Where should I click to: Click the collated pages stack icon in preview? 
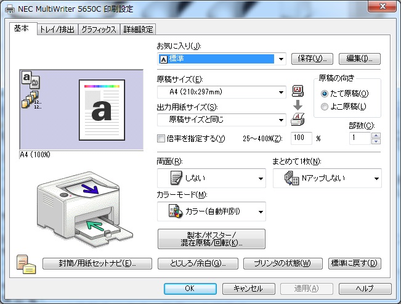click(x=31, y=100)
